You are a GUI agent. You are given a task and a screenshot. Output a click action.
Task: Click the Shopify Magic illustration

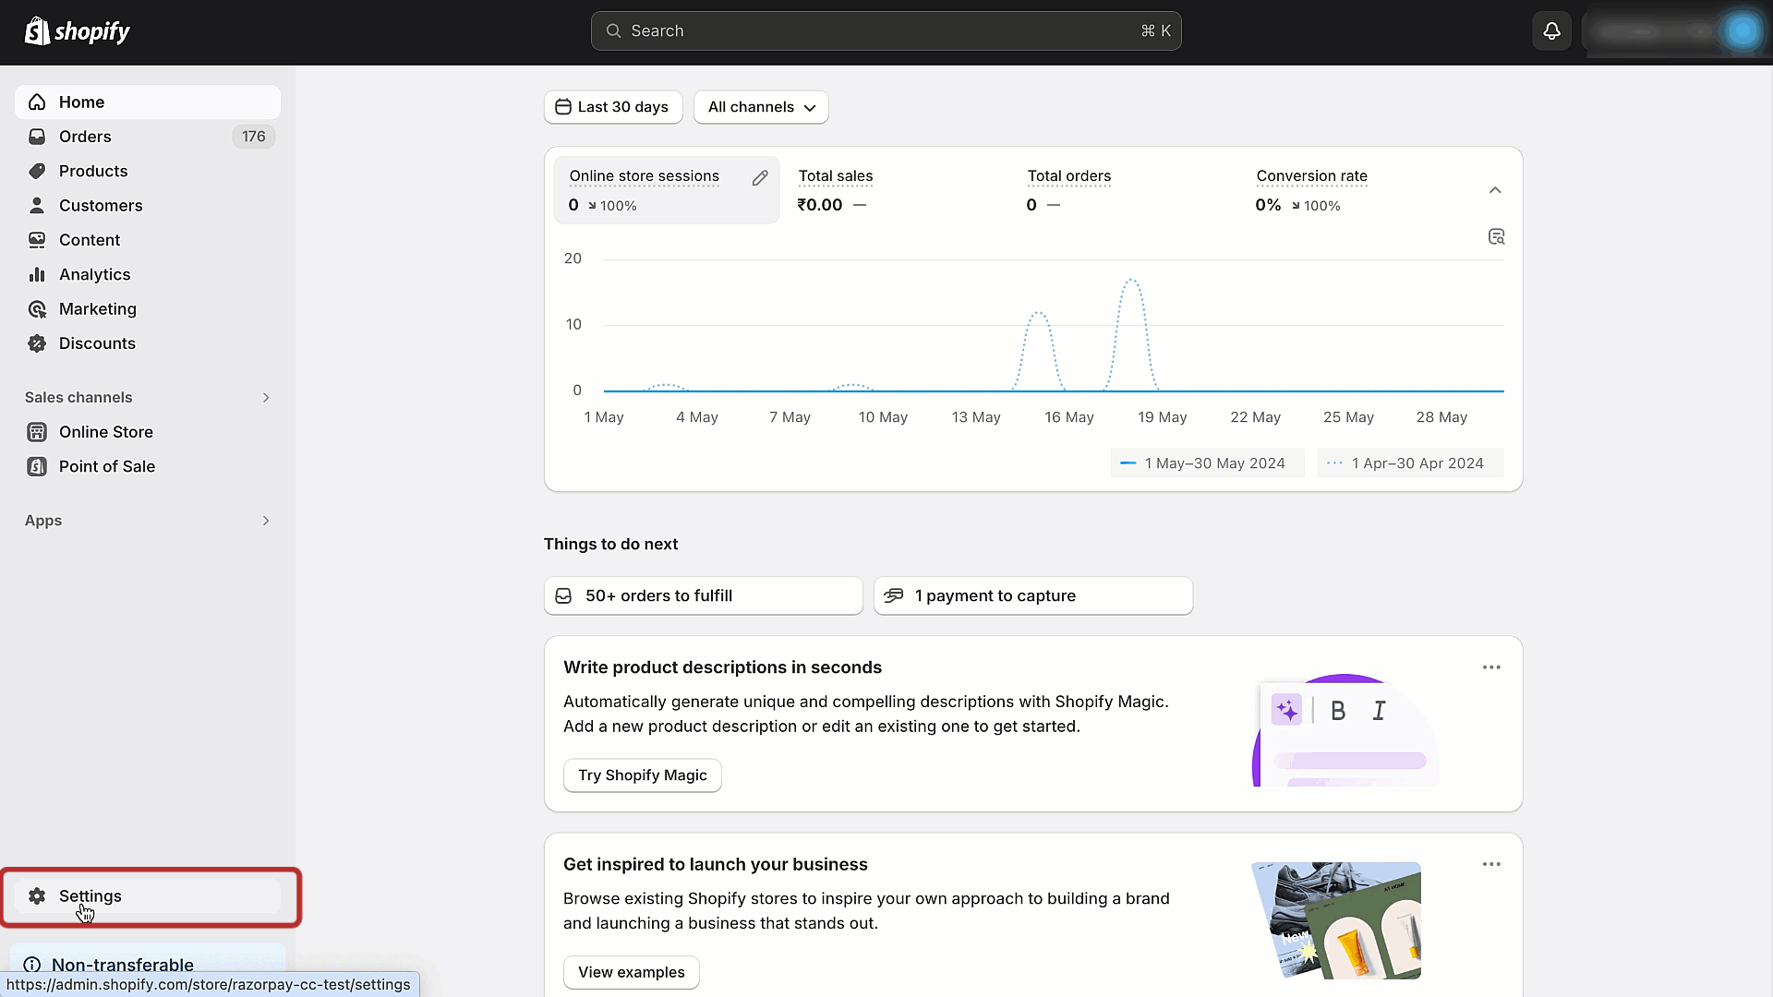[1345, 730]
